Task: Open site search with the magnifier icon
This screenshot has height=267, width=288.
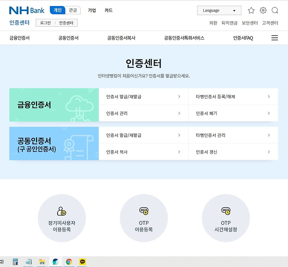Action: (275, 10)
